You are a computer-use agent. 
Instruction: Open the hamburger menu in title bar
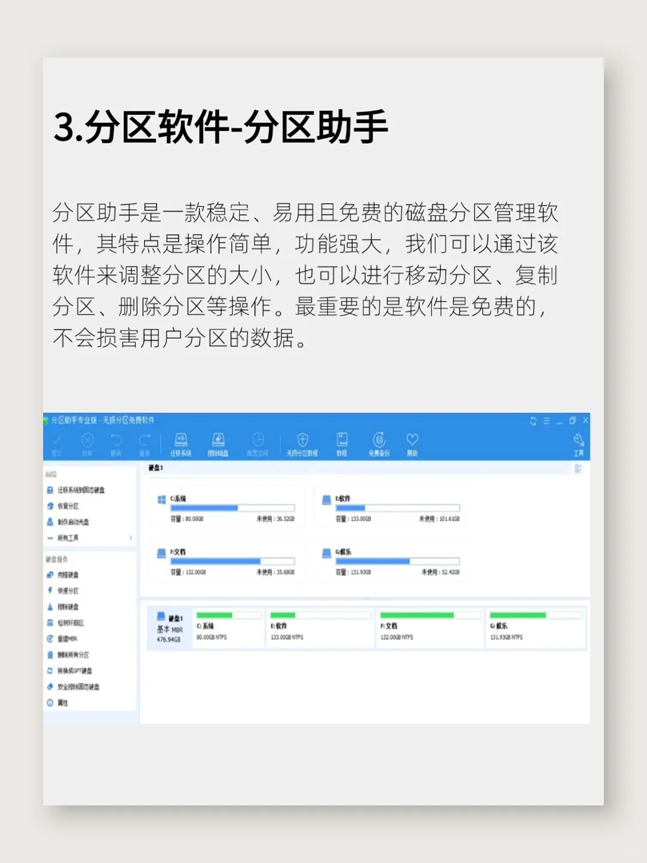546,421
